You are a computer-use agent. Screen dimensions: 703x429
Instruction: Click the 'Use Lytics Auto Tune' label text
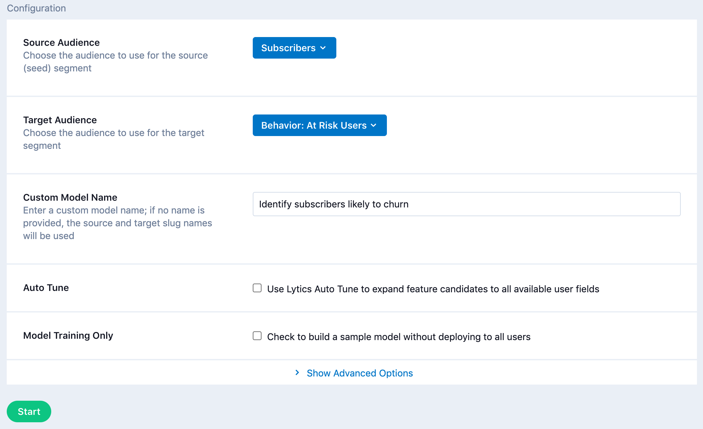click(433, 289)
